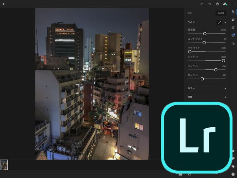Click the 白レベル slider handle
Image resolution: width=237 pixels, height=178 pixels.
216,70
